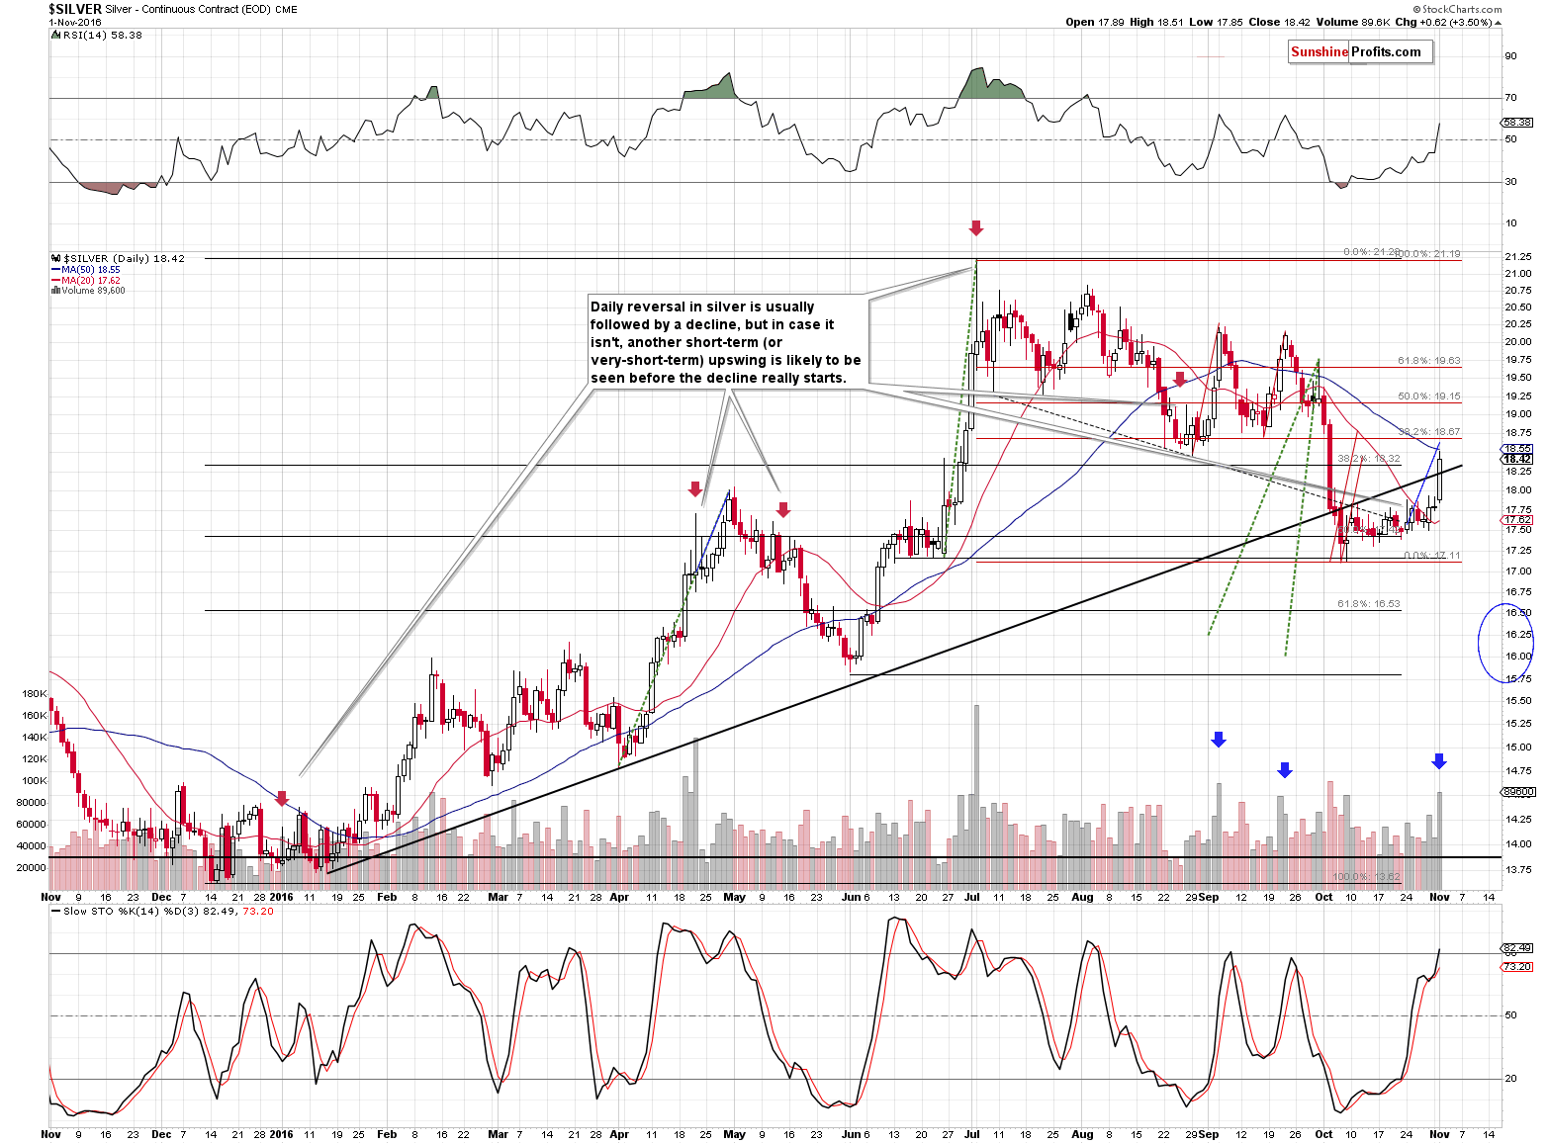Click the '61.8%: 19.63' Fibonacci label
This screenshot has width=1548, height=1144.
click(x=1428, y=361)
